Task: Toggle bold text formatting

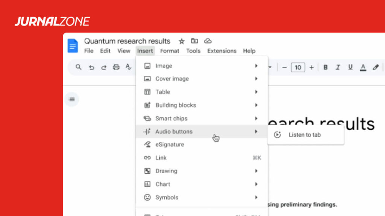Action: (x=325, y=67)
